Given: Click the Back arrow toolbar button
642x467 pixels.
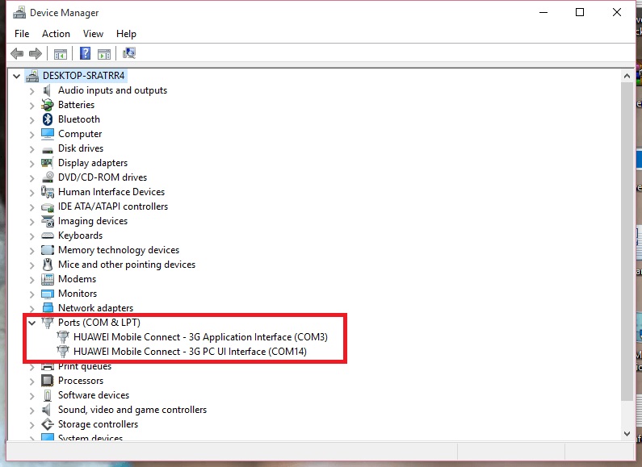Looking at the screenshot, I should [x=17, y=54].
